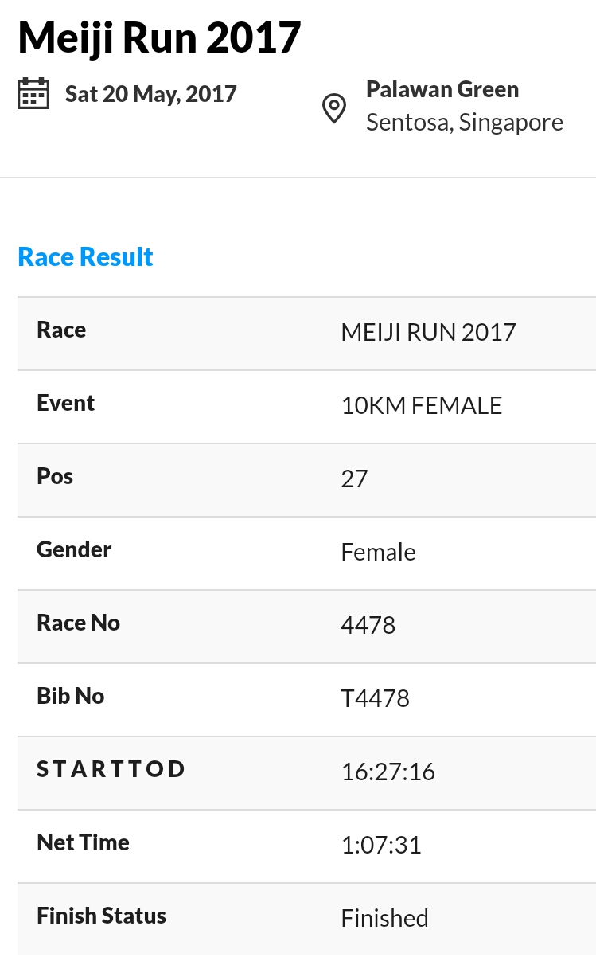Click the Net Time value 1:07:31
Screen dimensions: 596x961
[381, 845]
